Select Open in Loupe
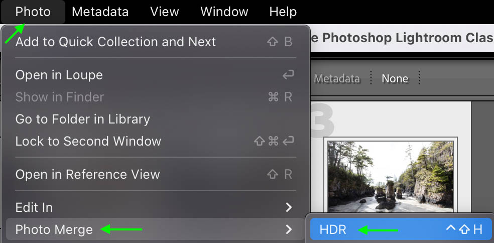This screenshot has width=494, height=243. (155, 75)
